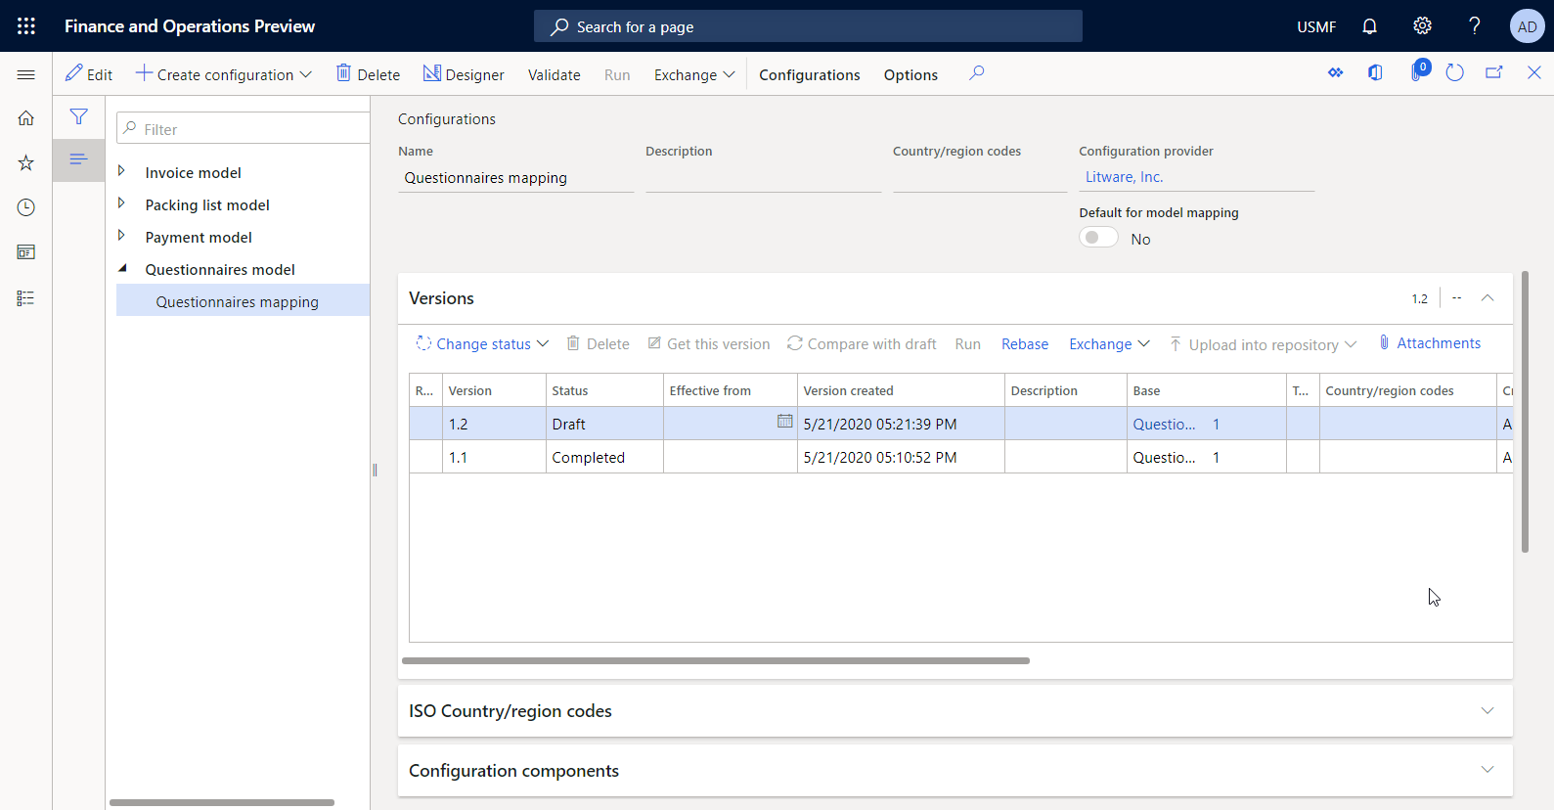Click the Version created column header
Image resolution: width=1554 pixels, height=810 pixels.
coord(901,390)
